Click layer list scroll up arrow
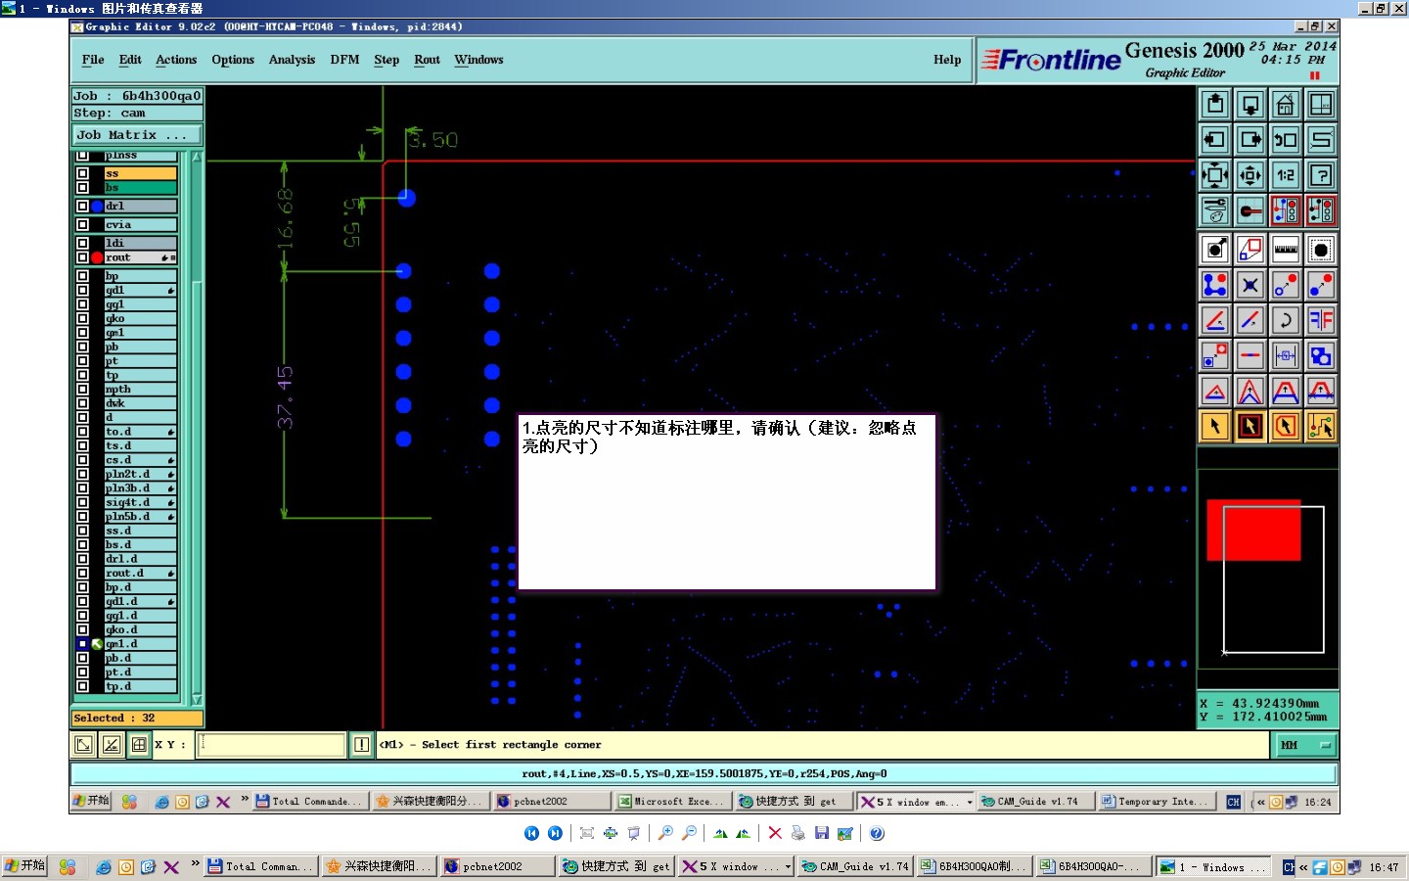The height and width of the screenshot is (881, 1409). (197, 157)
